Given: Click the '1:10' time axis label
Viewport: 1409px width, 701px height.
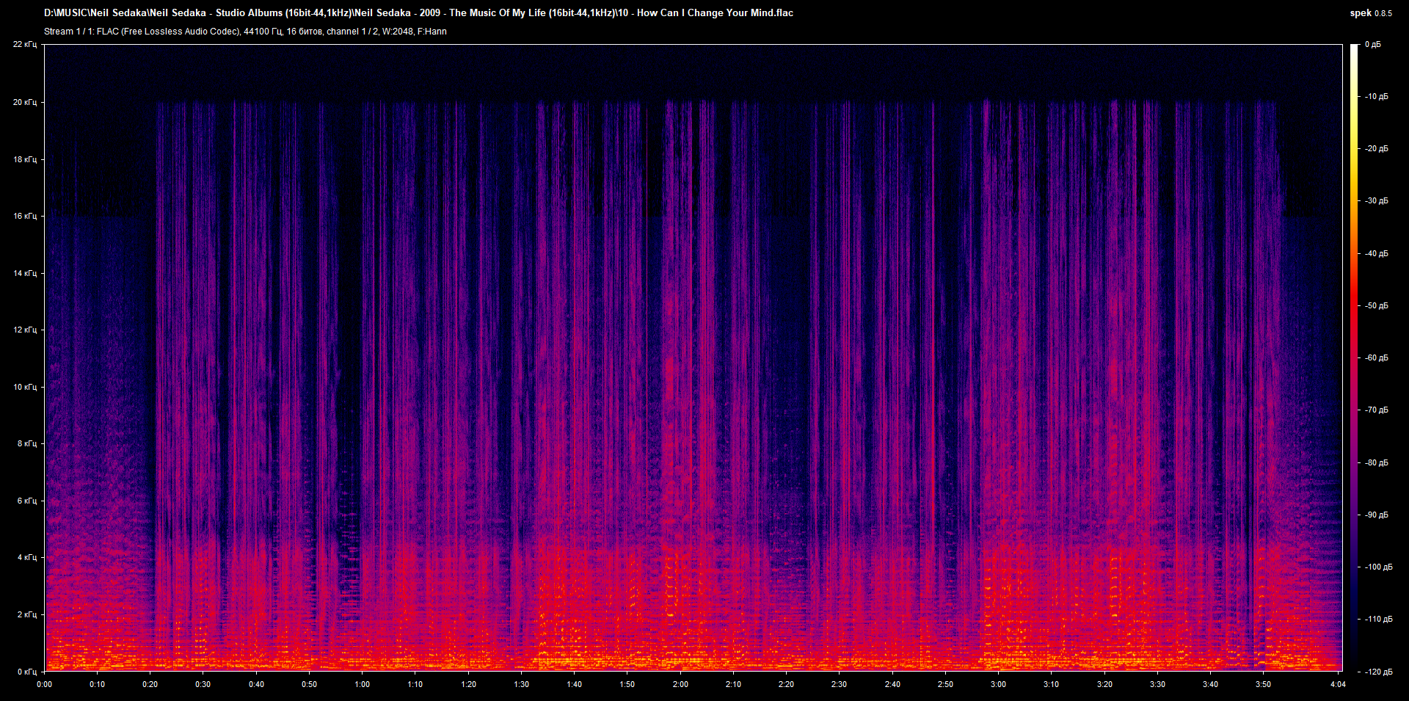Looking at the screenshot, I should coord(415,685).
